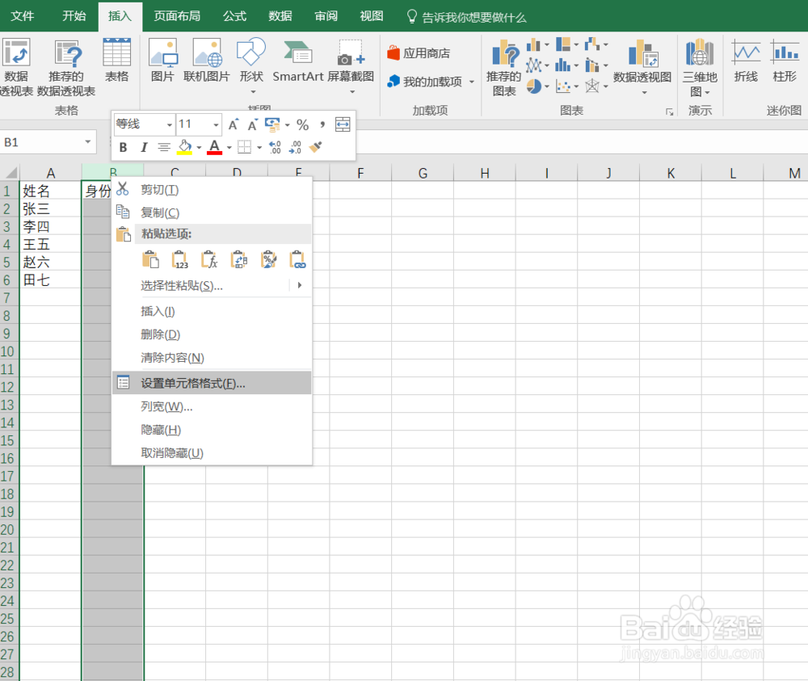Insert a Column sparkline
Image resolution: width=808 pixels, height=681 pixels.
(x=785, y=61)
